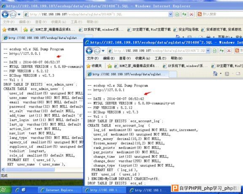Open ROM之家 bookmark in front window
The width and height of the screenshot is (243, 194).
pos(137,66)
